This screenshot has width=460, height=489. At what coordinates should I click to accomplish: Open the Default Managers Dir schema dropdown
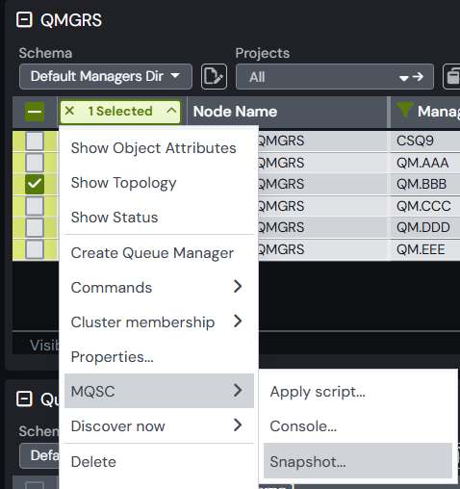click(x=106, y=77)
